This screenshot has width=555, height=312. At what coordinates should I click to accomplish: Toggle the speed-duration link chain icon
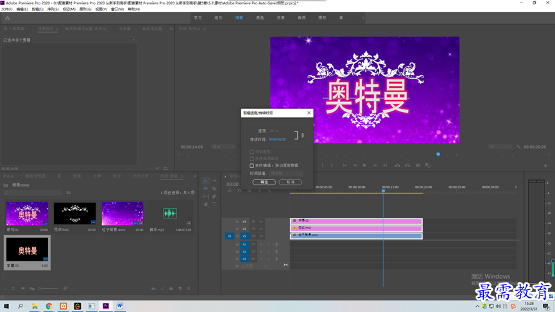point(302,135)
